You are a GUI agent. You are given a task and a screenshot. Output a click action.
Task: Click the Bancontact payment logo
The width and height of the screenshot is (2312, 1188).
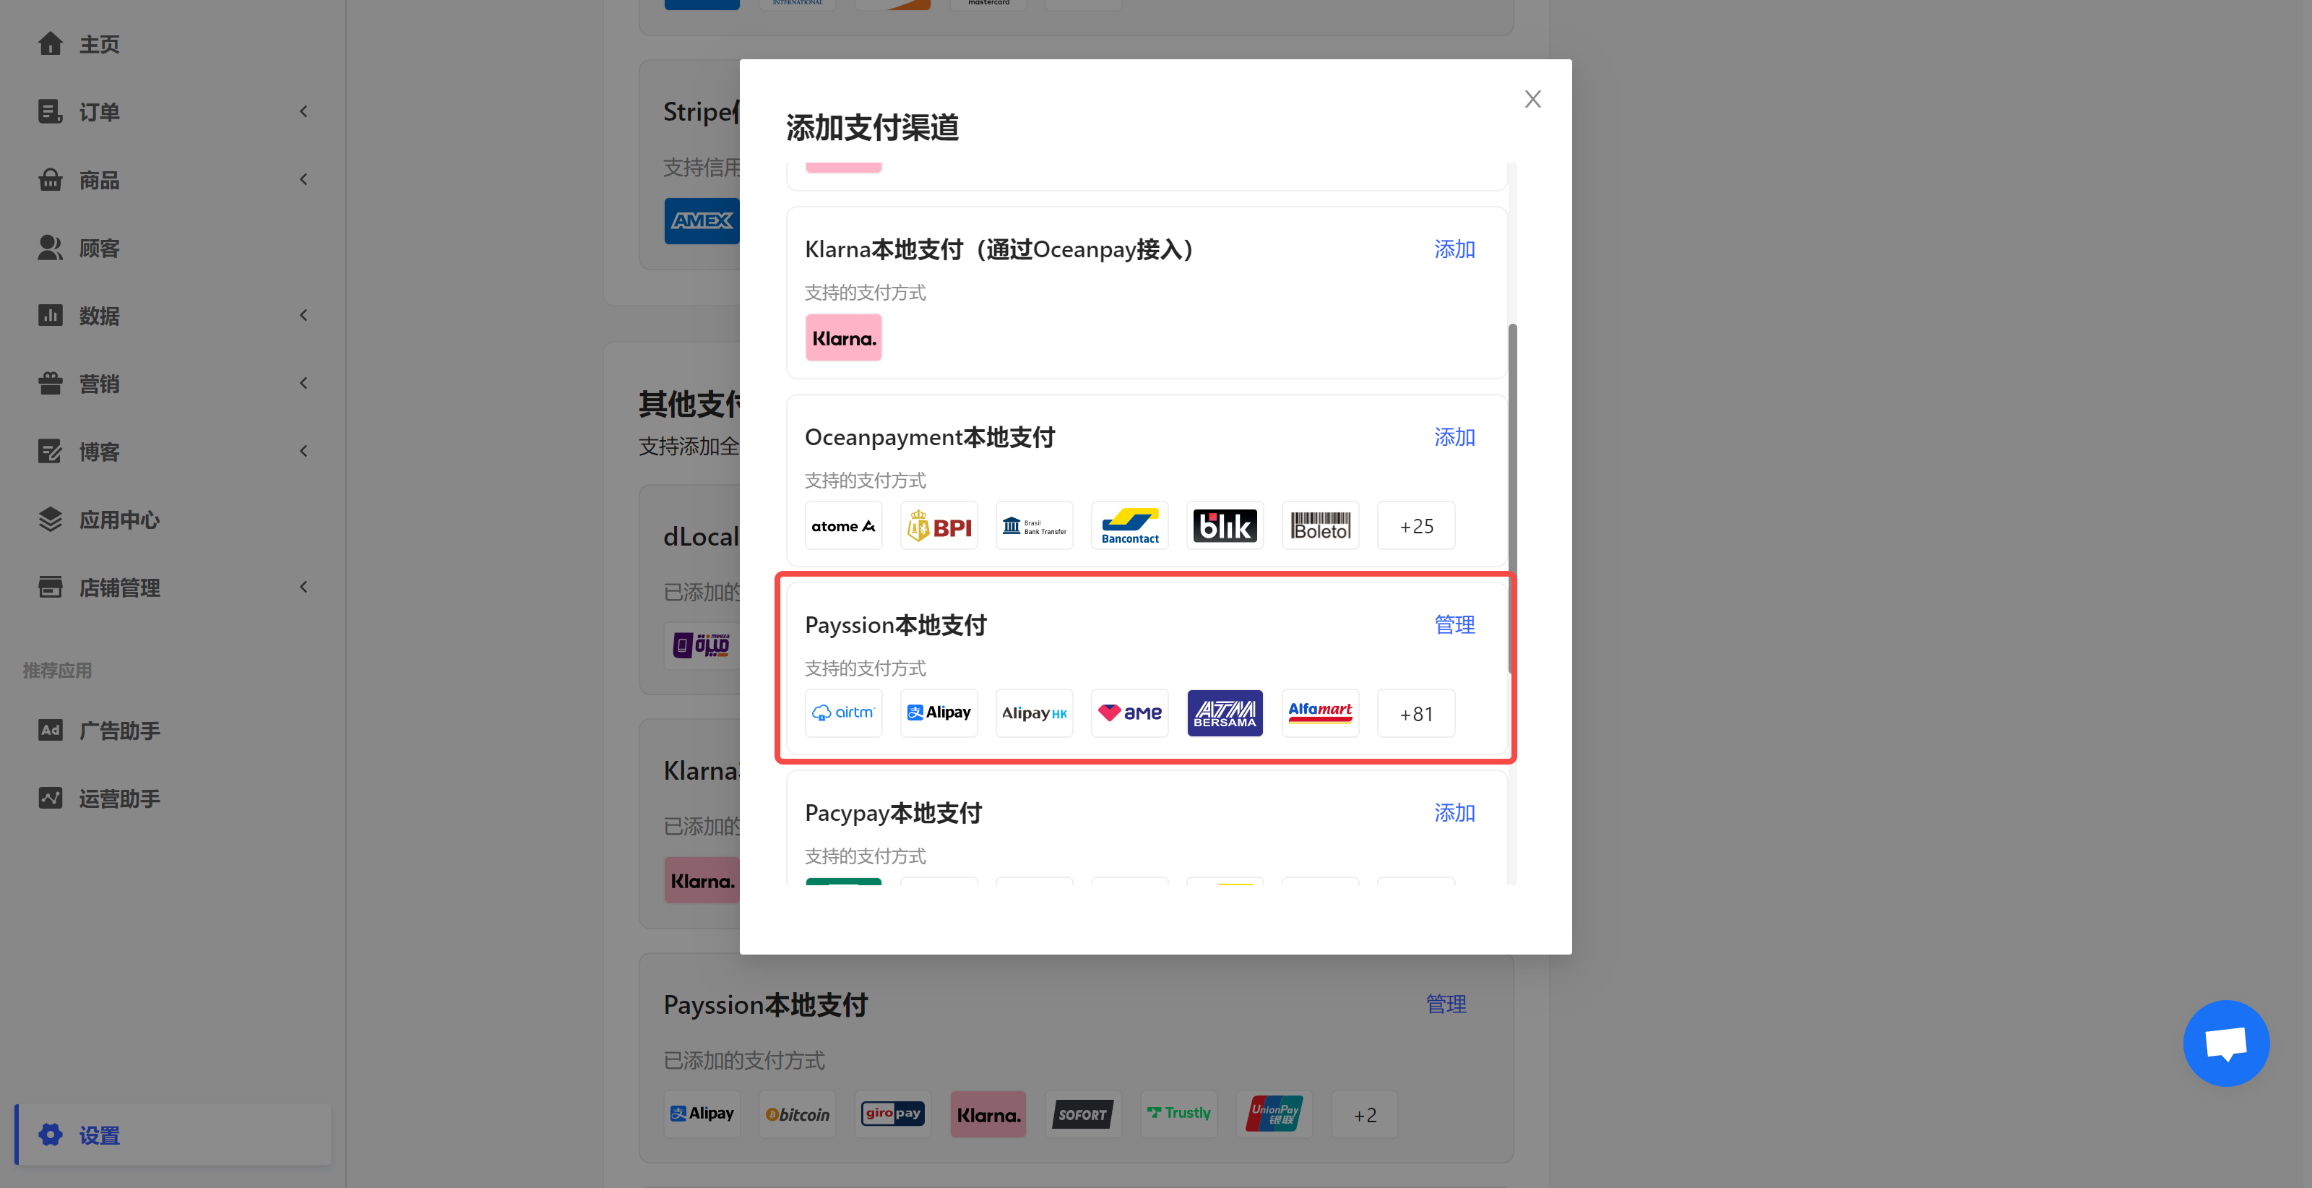[x=1129, y=525]
